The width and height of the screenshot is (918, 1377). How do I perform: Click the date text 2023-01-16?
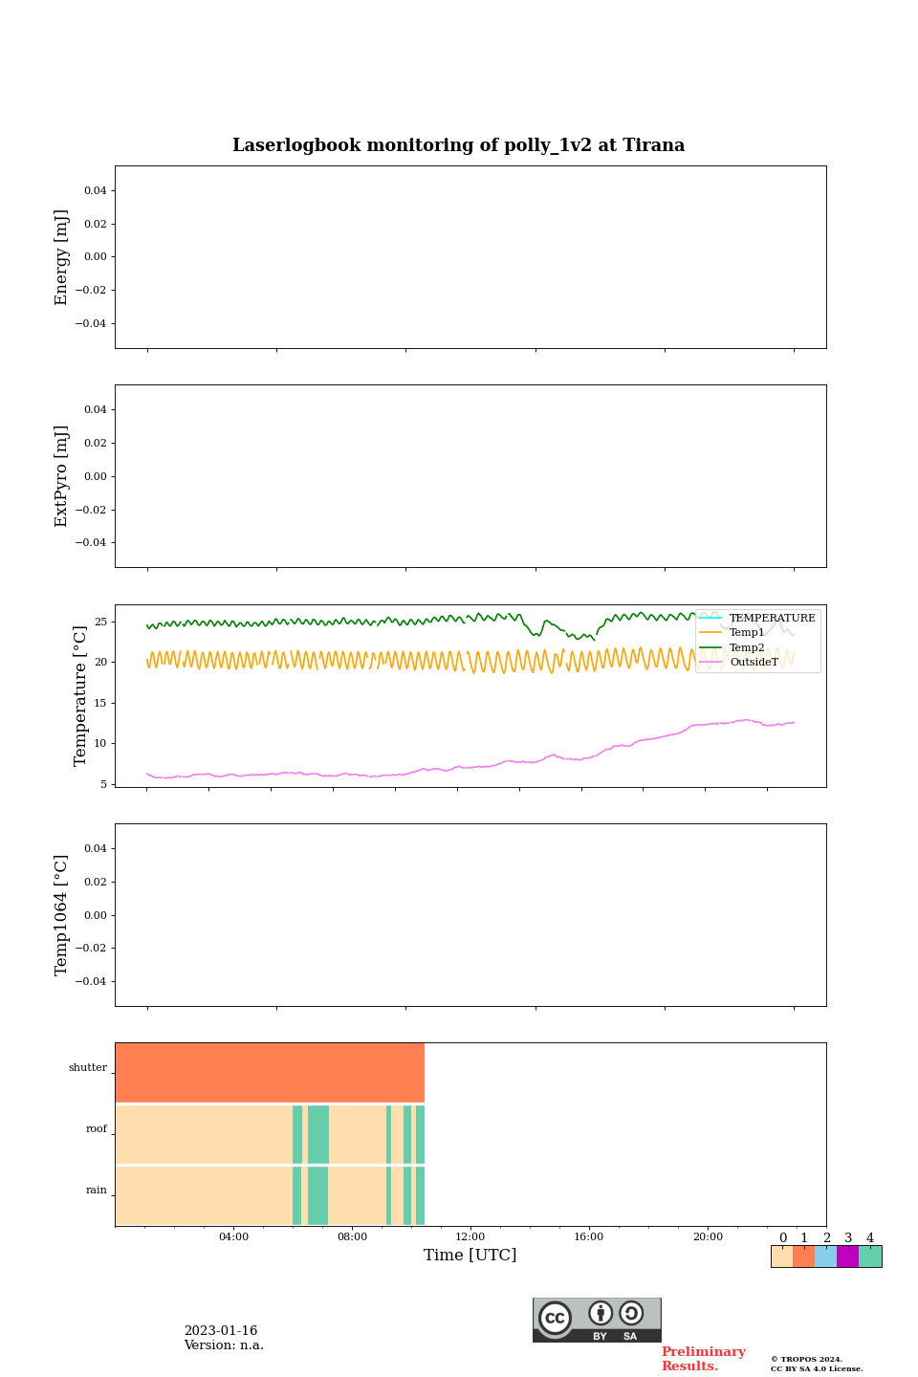(x=221, y=1331)
